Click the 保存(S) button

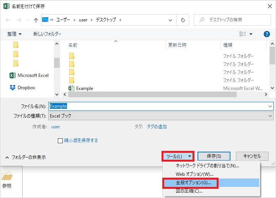pos(214,156)
